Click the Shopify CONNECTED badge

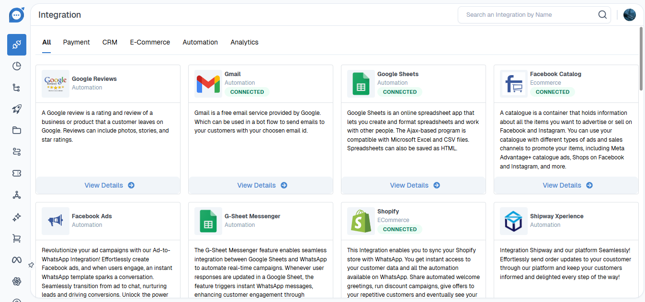tap(400, 229)
